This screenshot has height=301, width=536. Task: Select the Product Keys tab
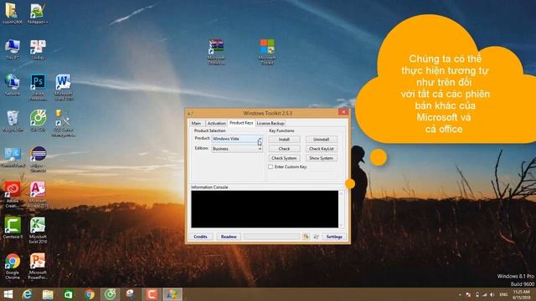point(241,123)
